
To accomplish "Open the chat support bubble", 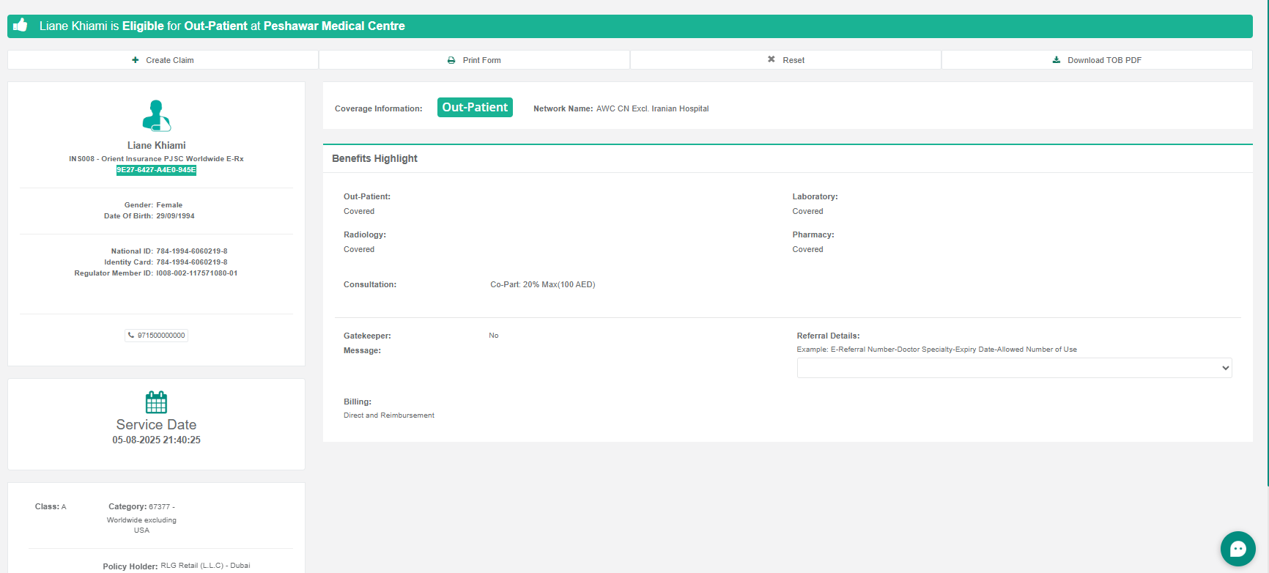I will point(1237,549).
